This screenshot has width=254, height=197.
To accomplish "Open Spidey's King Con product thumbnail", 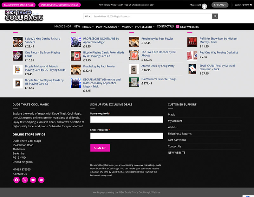I will pos(18,42).
